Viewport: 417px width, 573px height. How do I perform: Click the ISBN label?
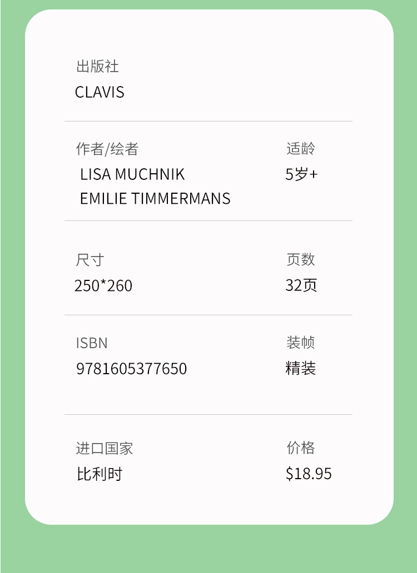coord(92,343)
